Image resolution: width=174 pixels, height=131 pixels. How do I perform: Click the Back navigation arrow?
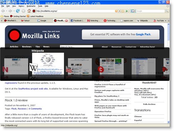coord(3,11)
